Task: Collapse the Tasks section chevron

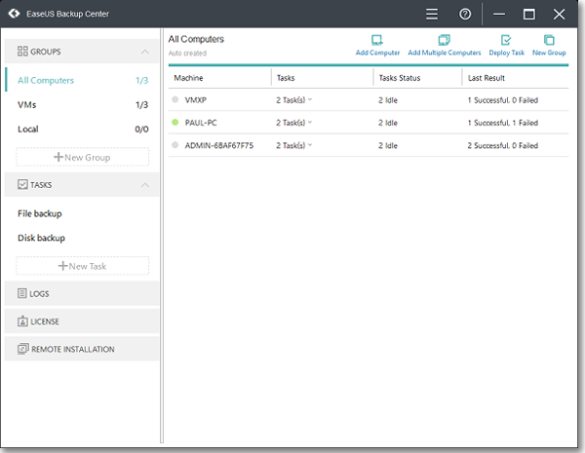Action: [x=145, y=184]
